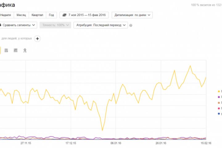
Task: Click the pink legend color dot
Action: point(219,108)
